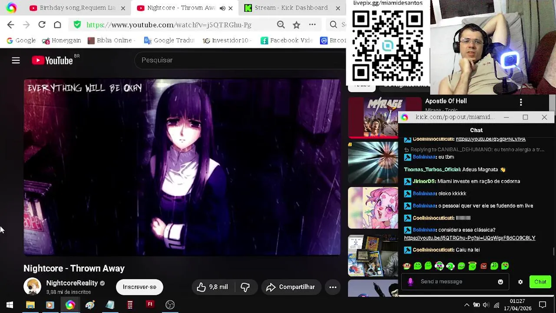Open NightcoreReality channel avatar

[x=32, y=287]
